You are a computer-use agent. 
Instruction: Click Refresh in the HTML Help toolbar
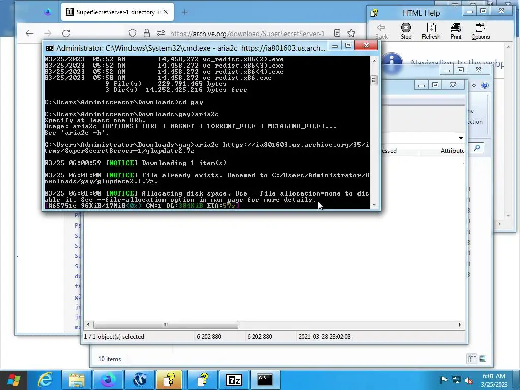(431, 31)
